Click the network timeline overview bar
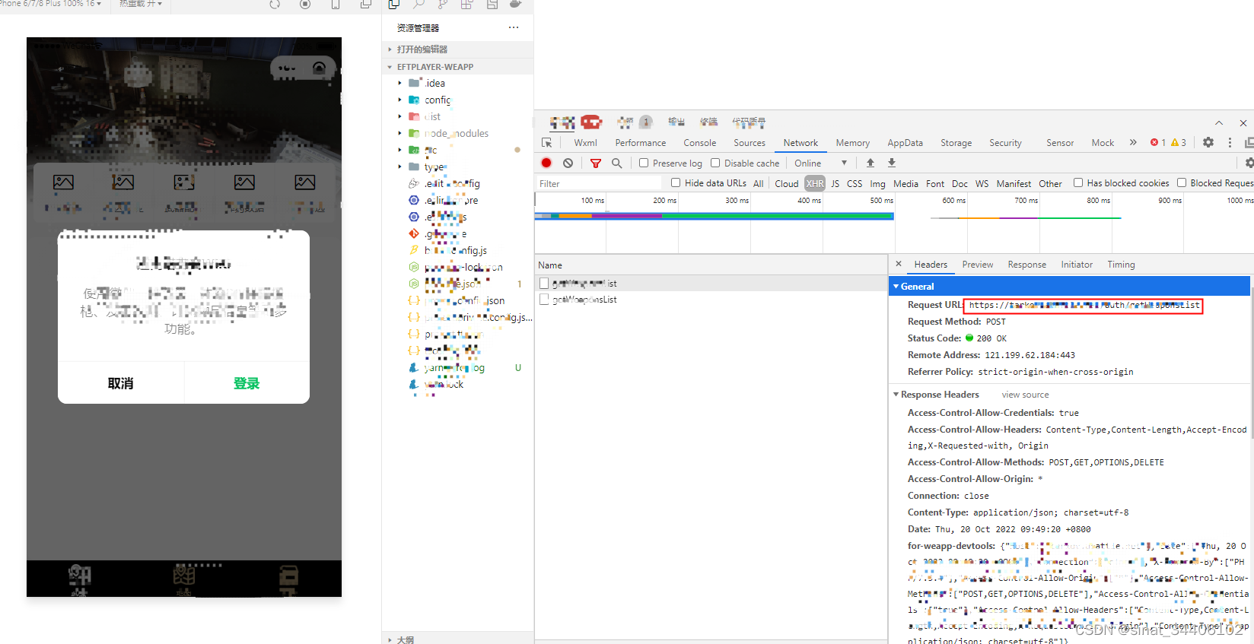The image size is (1254, 644). (x=714, y=216)
